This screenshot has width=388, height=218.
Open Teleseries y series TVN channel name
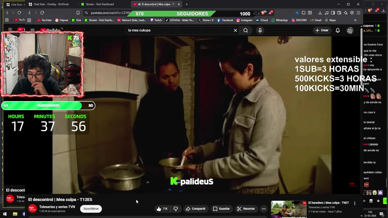(57, 207)
